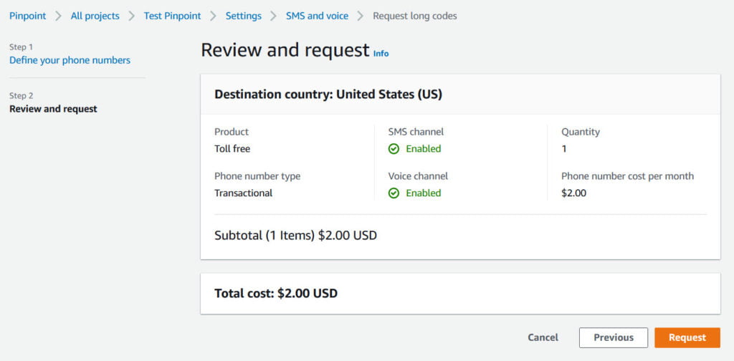734x361 pixels.
Task: Click the chevron separator after Pinpoint breadcrumb
Action: point(59,16)
